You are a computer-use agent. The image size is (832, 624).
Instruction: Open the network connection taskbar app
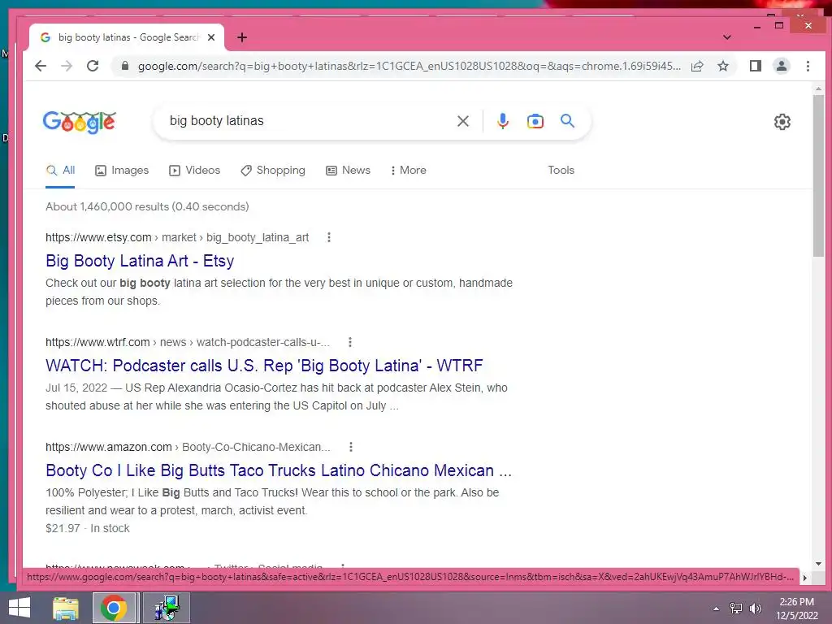(167, 608)
